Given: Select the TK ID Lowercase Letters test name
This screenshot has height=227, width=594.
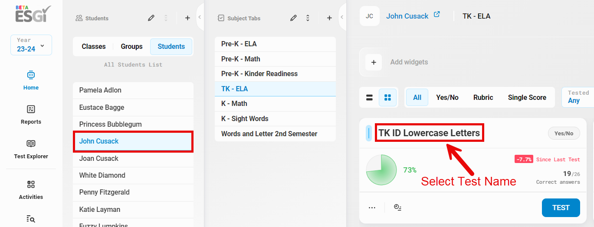Looking at the screenshot, I should (x=429, y=133).
